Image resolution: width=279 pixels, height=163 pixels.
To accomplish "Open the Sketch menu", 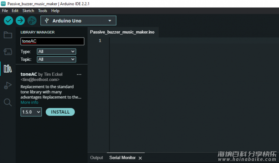I will coord(28,11).
